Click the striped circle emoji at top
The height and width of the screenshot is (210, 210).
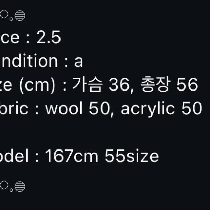pos(20,16)
